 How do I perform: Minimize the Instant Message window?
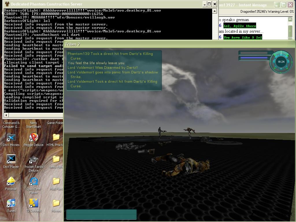(x=277, y=5)
